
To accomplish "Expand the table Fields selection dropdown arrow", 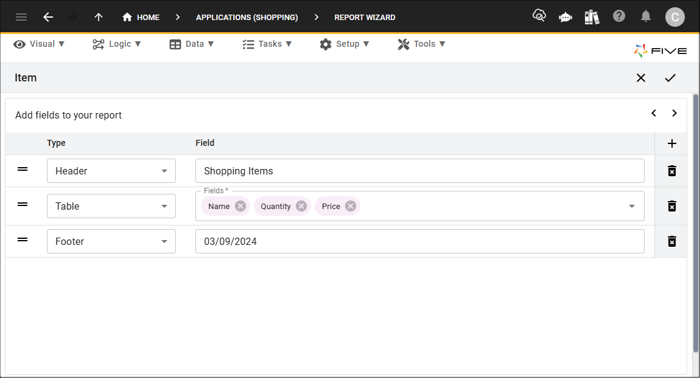I will (x=632, y=206).
